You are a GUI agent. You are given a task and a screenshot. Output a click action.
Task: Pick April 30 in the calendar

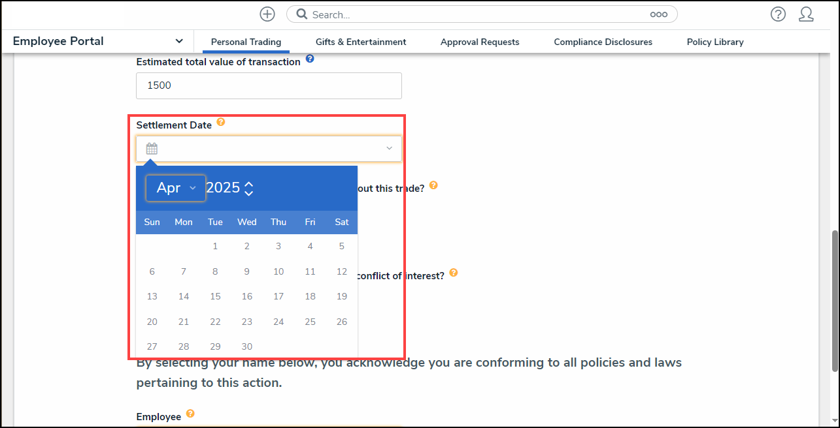point(246,346)
